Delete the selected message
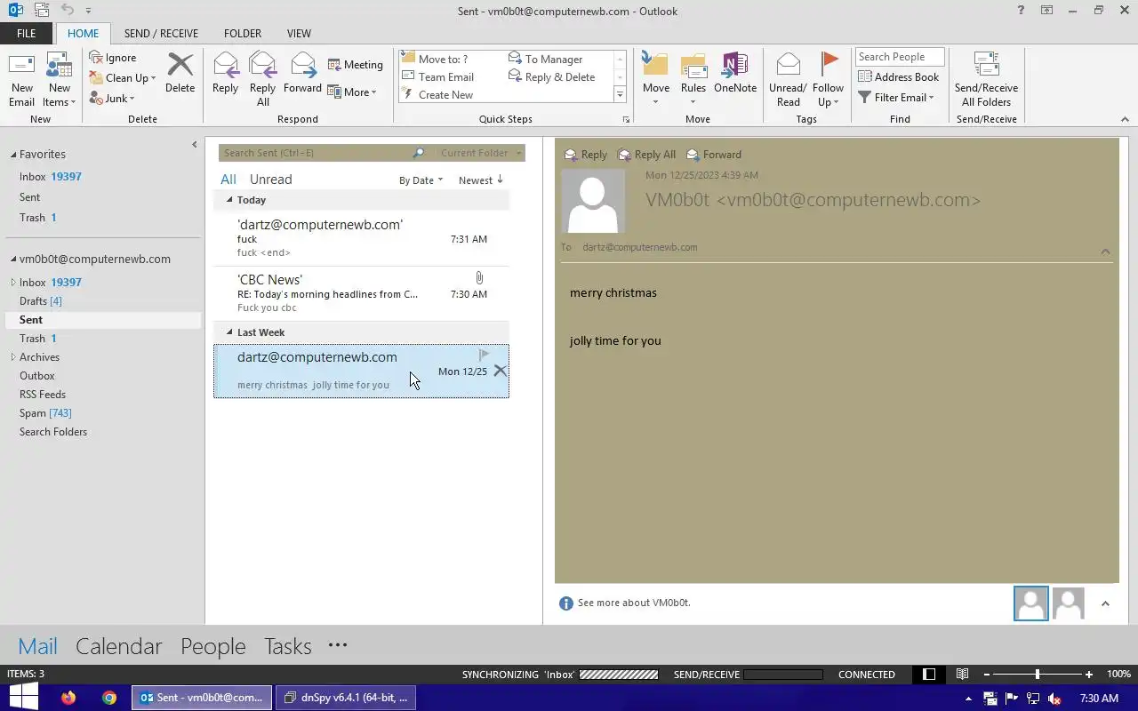 (x=180, y=73)
